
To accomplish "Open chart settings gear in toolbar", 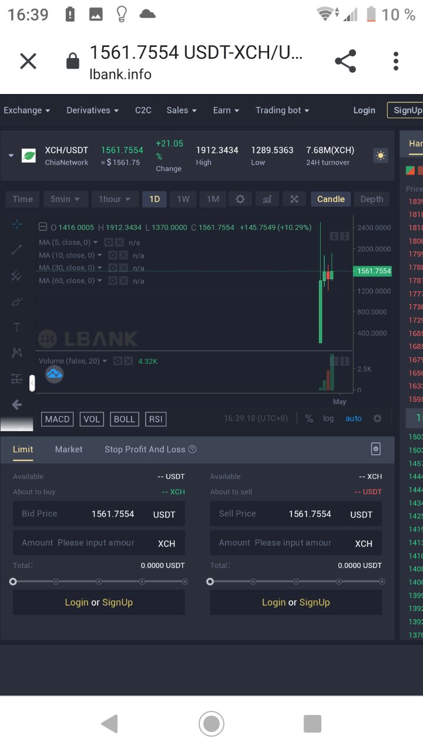I will [x=240, y=199].
